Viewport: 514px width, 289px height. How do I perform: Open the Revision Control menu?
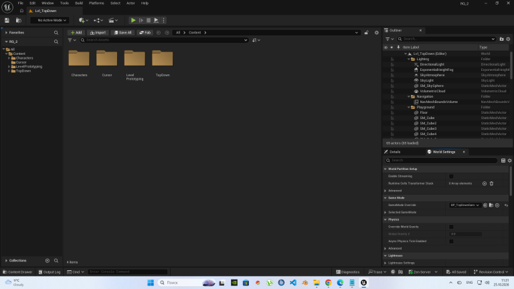click(x=491, y=272)
